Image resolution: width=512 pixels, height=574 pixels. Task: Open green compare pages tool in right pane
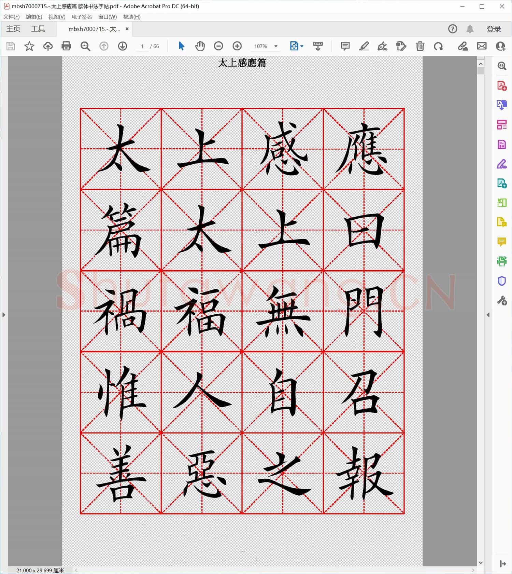coord(502,203)
